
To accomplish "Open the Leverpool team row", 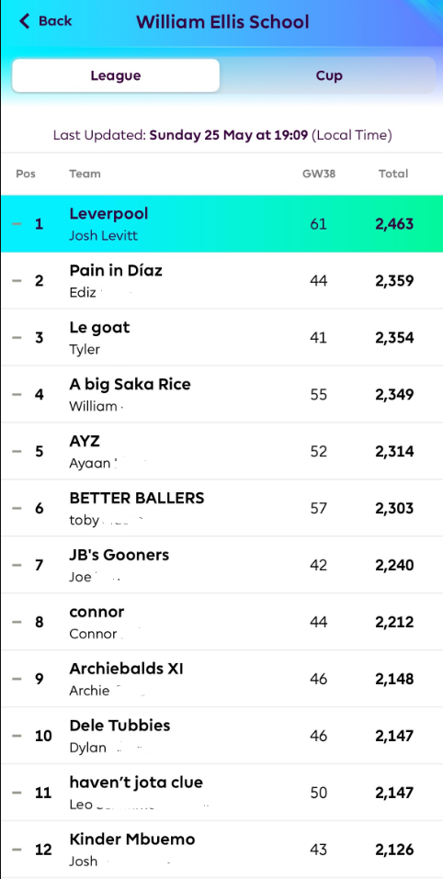I will click(221, 224).
